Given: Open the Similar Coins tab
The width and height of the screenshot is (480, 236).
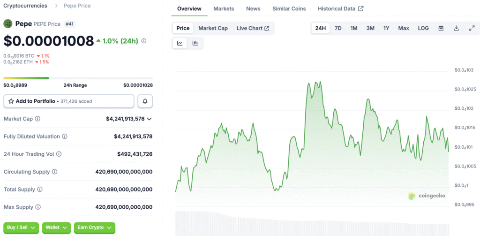Looking at the screenshot, I should (x=289, y=8).
